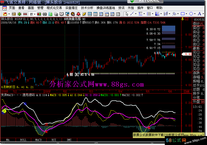
Task: Click the small red window icon beside the anchor
Action: (187, 19)
